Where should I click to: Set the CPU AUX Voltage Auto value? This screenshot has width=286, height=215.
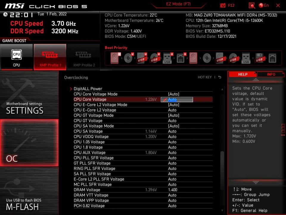172,153
